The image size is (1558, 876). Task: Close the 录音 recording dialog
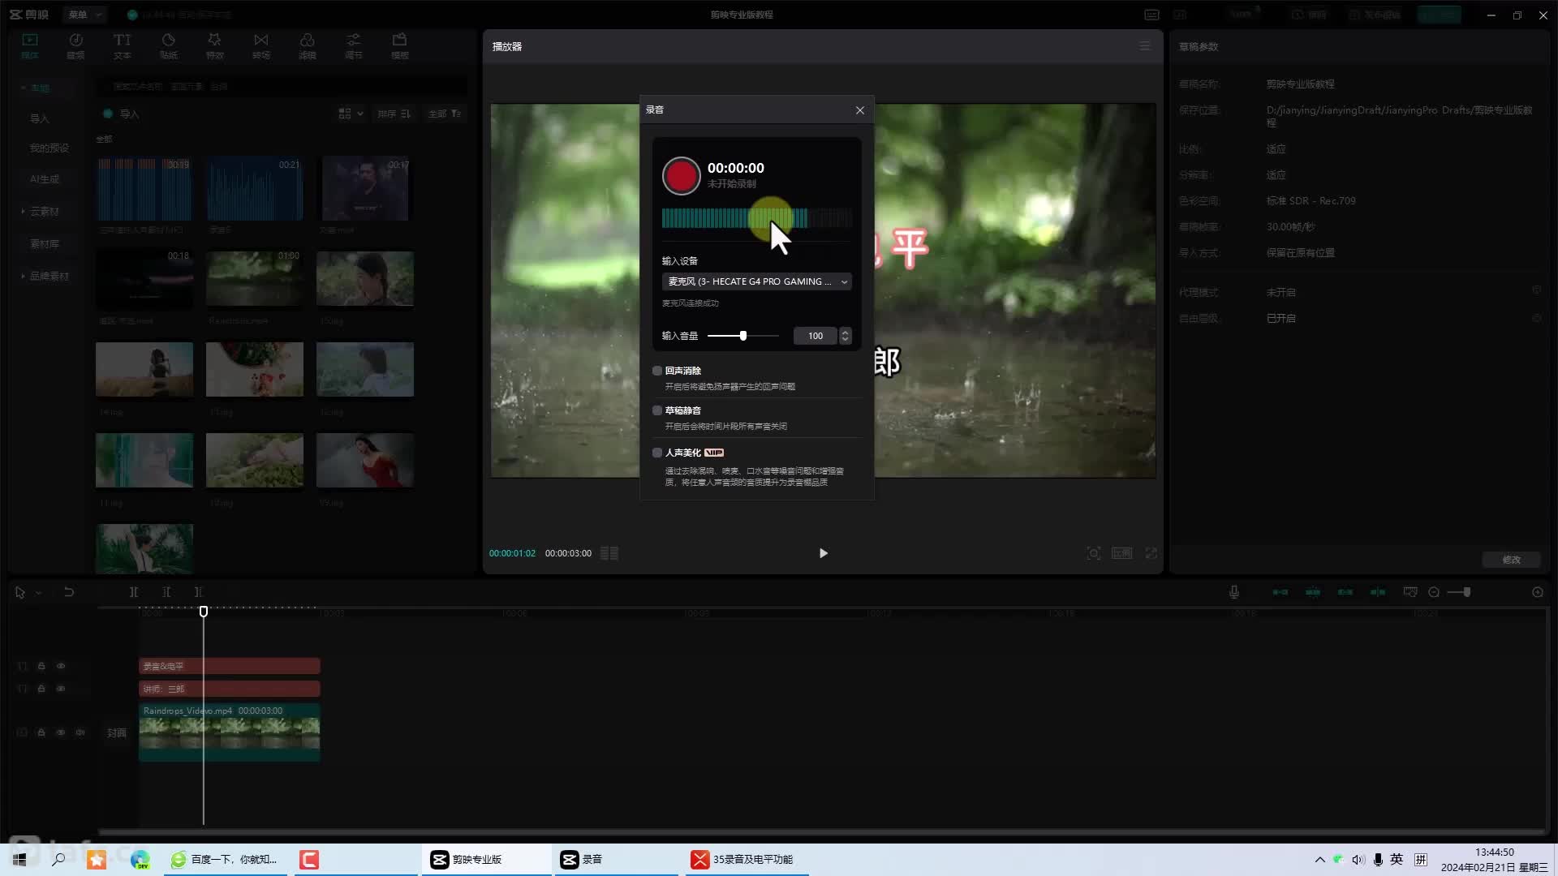[x=860, y=110]
